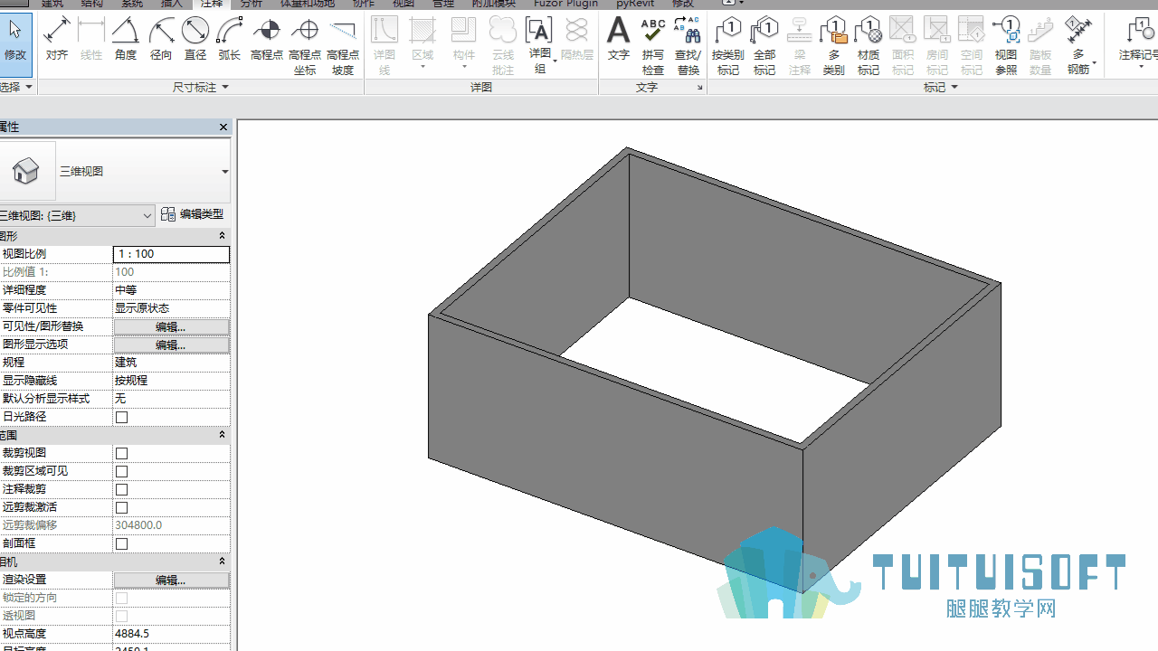
Task: Enable the 日光路径 checkbox
Action: click(122, 417)
